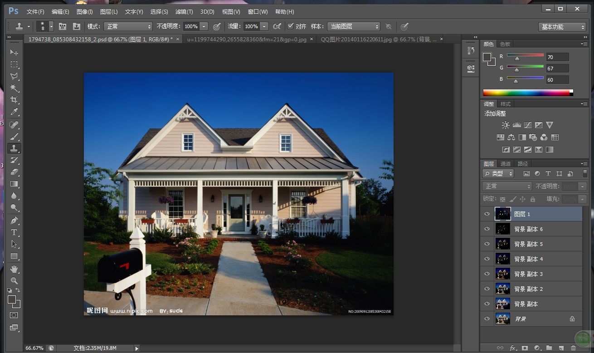Select the Hand tool
The width and height of the screenshot is (594, 353).
[x=14, y=269]
